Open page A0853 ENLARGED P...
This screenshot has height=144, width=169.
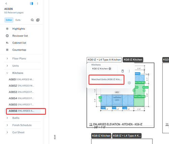coord(21,92)
